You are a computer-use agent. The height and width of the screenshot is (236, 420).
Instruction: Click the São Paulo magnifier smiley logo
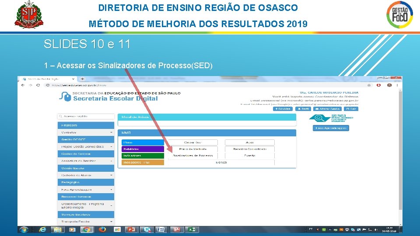pos(319,118)
